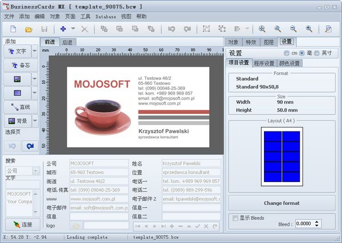Click the open folder toolbar icon
Viewport: 342px width, 243px height.
[x=28, y=28]
